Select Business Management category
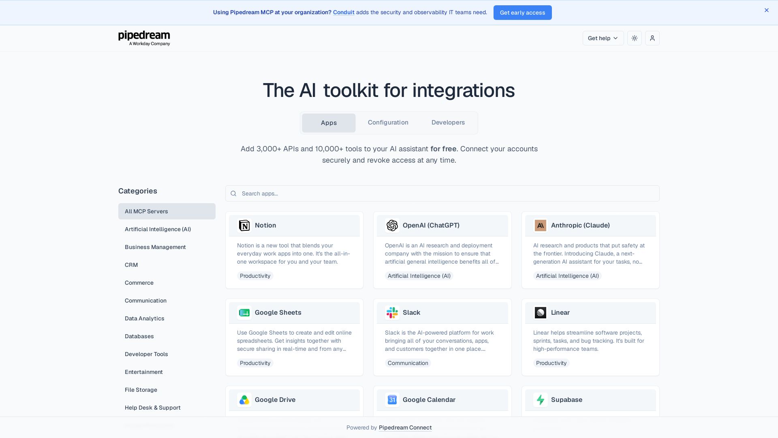778x438 pixels. (x=167, y=247)
